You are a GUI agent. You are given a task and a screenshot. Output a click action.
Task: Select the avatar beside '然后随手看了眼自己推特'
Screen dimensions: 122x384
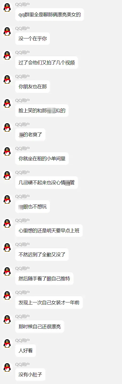point(7,271)
